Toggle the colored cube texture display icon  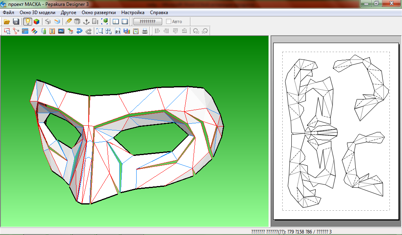tap(37, 22)
